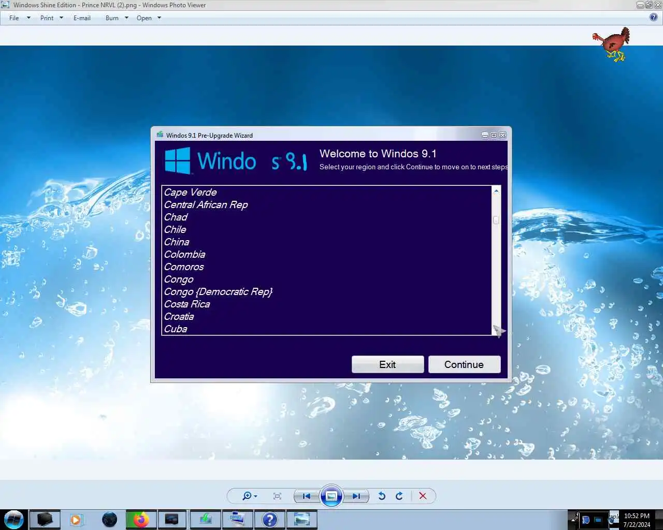This screenshot has width=663, height=530.
Task: Go to the previous photo
Action: 306,496
